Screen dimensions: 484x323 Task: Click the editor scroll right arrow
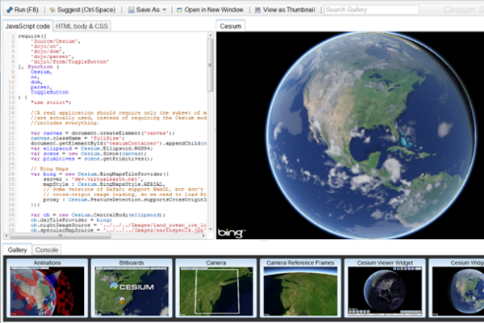(x=204, y=236)
